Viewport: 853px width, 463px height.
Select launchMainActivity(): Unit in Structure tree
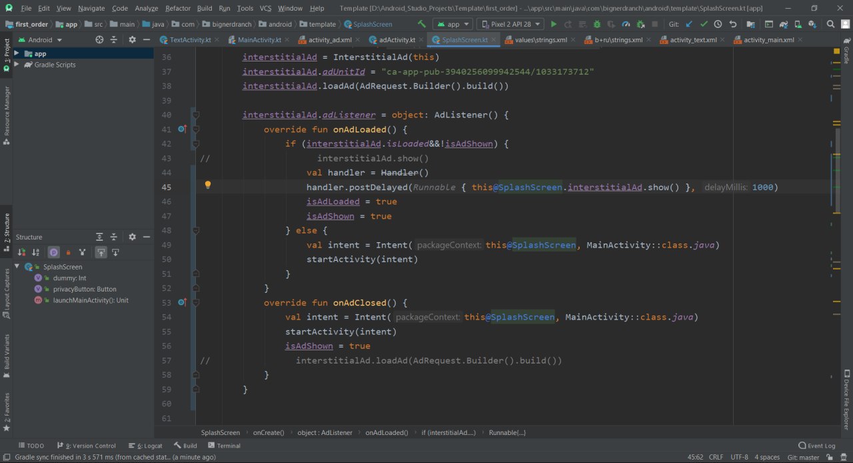coord(91,300)
